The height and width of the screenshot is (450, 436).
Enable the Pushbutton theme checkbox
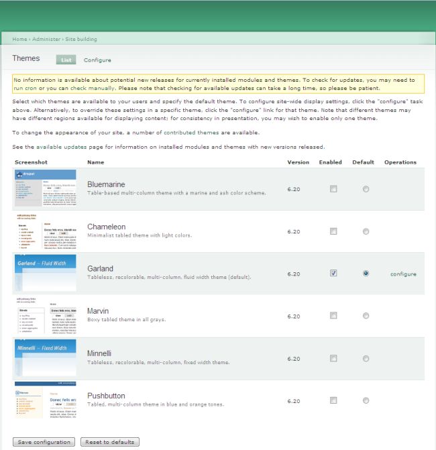pyautogui.click(x=333, y=400)
